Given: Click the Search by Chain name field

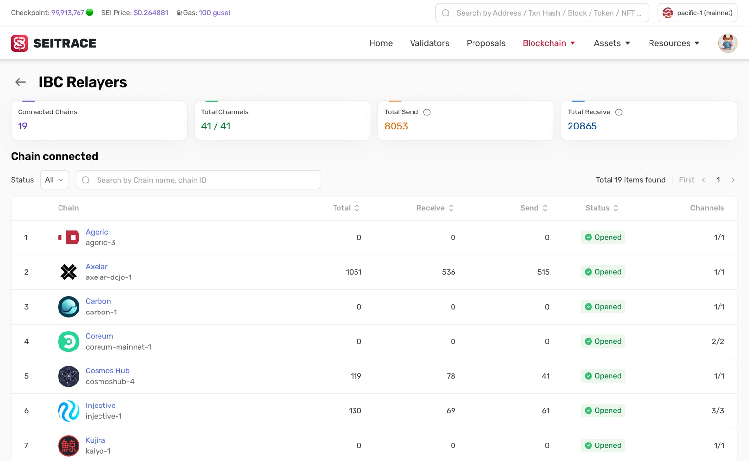Looking at the screenshot, I should pyautogui.click(x=198, y=180).
